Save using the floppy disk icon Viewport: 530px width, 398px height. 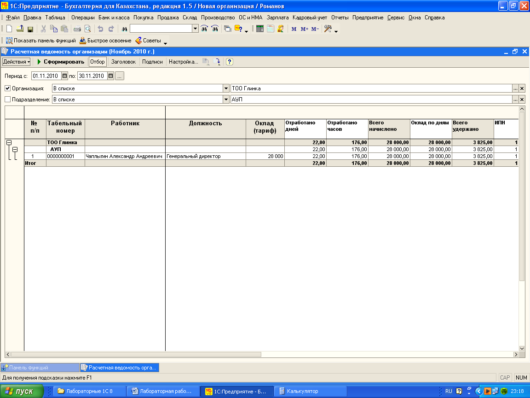(x=30, y=29)
